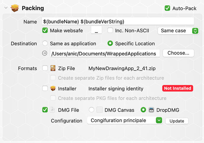
Task: Click the red Not Installed badge
Action: (x=178, y=88)
